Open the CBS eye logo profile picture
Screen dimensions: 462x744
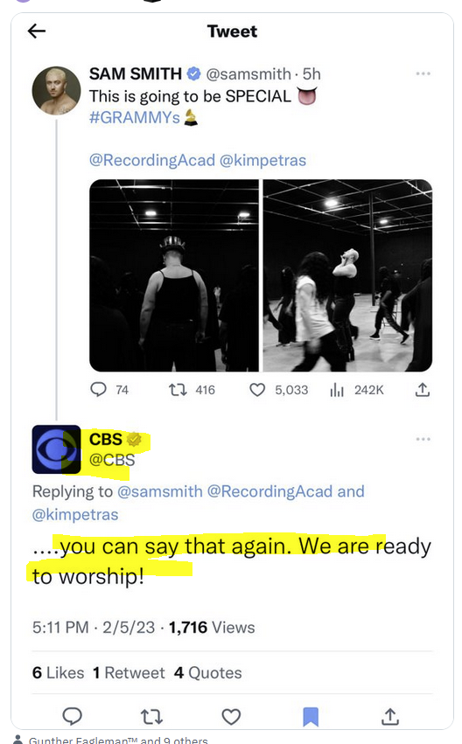point(56,448)
